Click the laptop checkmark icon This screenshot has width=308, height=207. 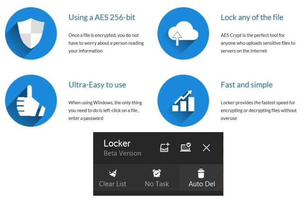[185, 147]
